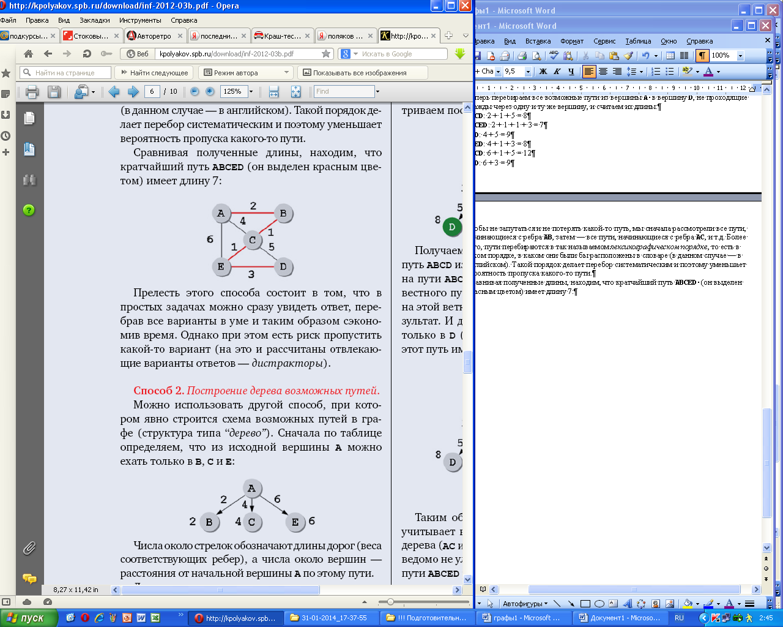Open new tab plus button in Opera
The image size is (783, 627).
(448, 36)
